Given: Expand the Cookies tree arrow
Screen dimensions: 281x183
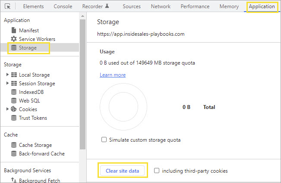Looking at the screenshot, I should [7, 109].
